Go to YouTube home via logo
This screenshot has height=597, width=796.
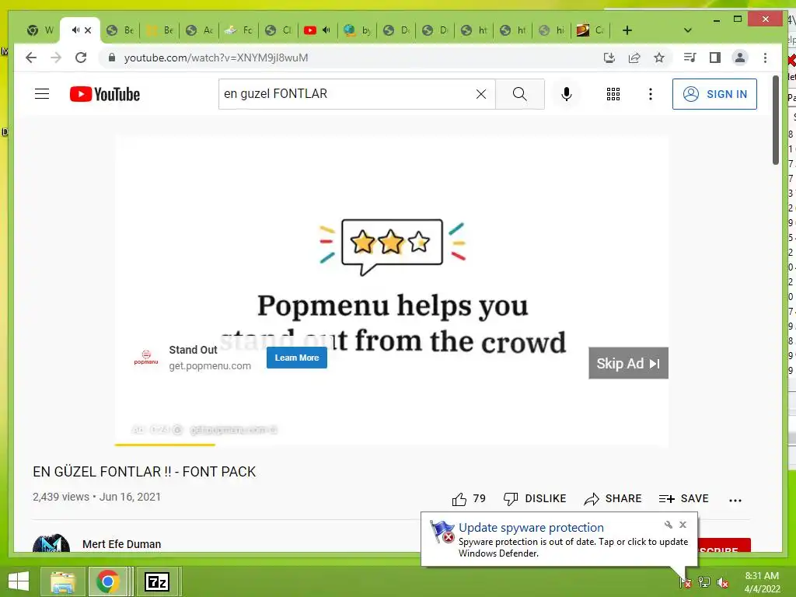[105, 94]
